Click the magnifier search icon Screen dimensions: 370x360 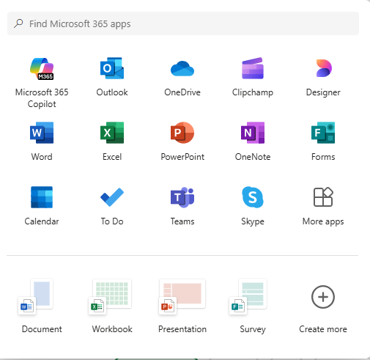[x=18, y=23]
